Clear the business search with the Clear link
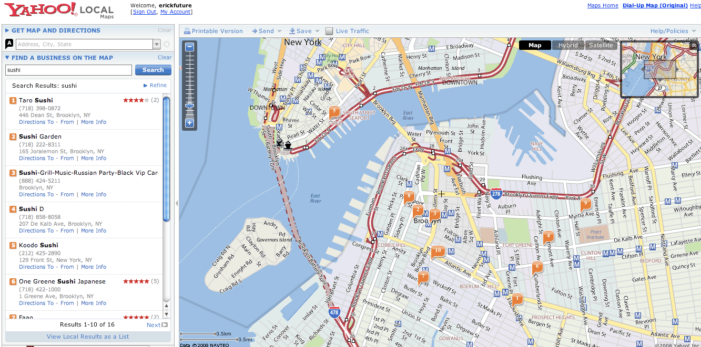This screenshot has width=701, height=347. 165,57
